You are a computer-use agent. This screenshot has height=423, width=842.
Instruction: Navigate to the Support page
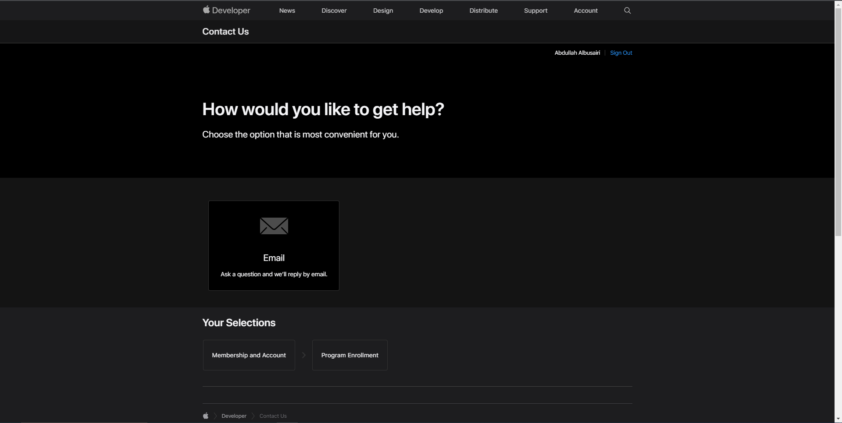click(535, 11)
